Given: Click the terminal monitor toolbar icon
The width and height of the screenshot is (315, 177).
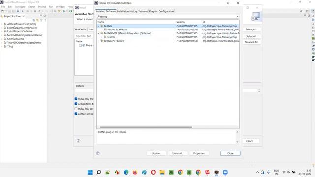Looking at the screenshot, I should point(18,11).
